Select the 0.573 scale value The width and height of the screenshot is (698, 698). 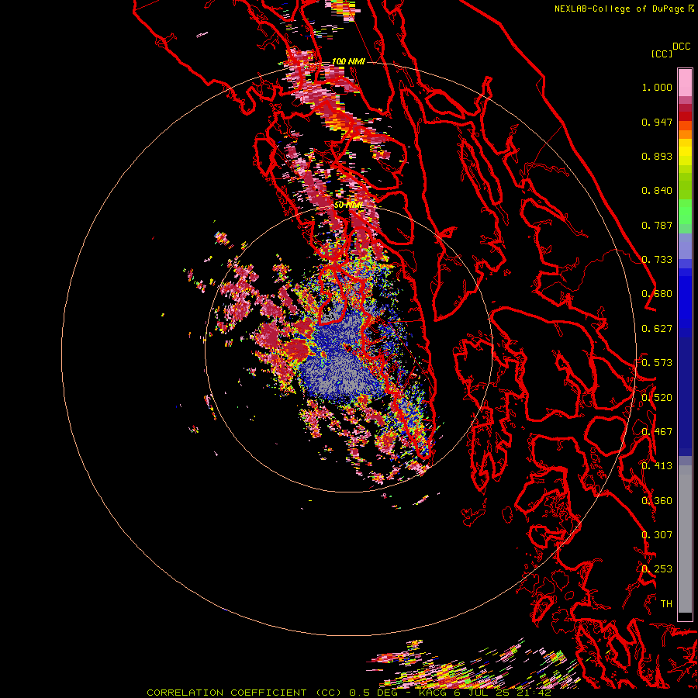(x=657, y=363)
